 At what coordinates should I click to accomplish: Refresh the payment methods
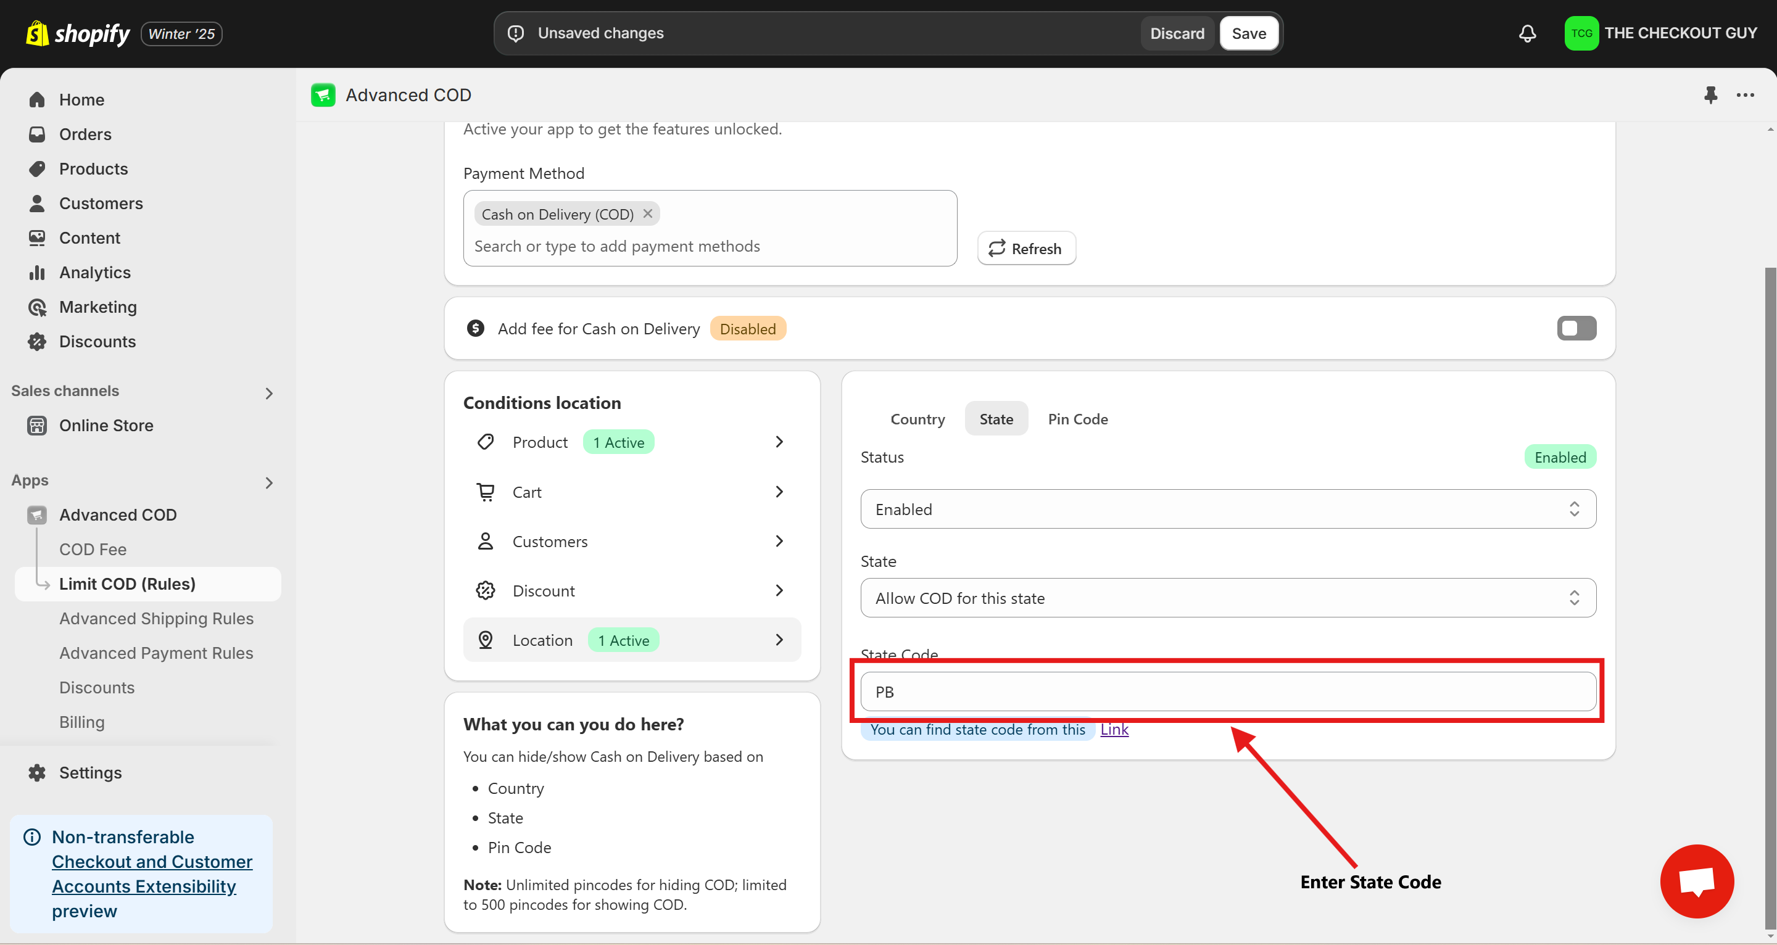(x=1025, y=249)
